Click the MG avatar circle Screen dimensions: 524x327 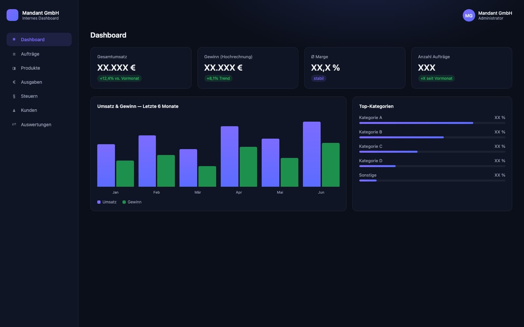469,15
